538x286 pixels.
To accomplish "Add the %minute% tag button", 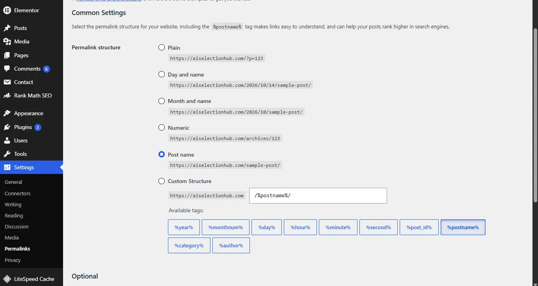I will [338, 227].
